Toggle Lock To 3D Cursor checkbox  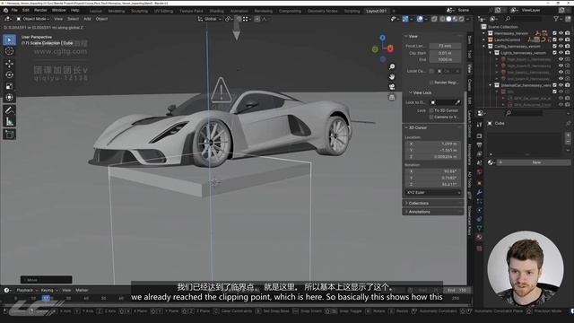431,110
